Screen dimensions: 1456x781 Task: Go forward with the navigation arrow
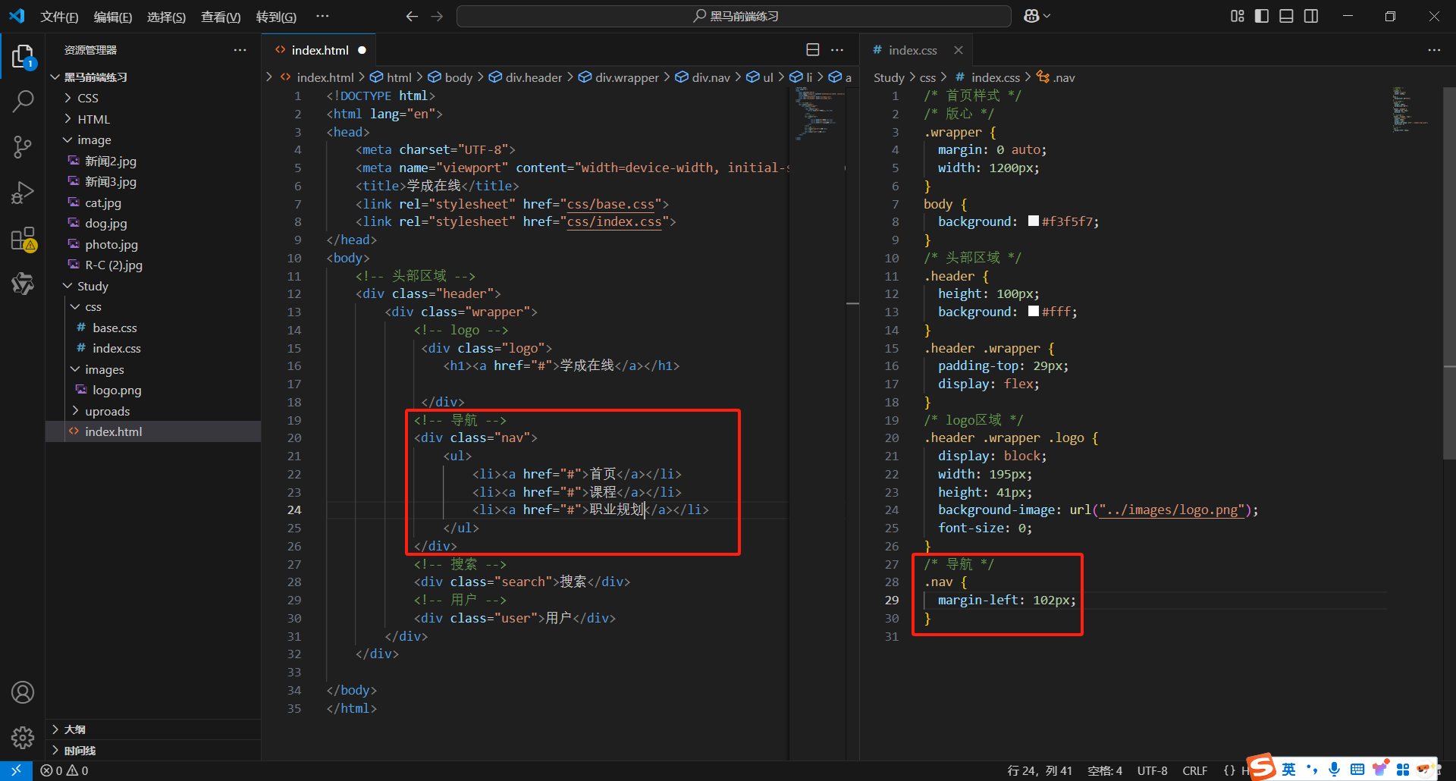[437, 16]
